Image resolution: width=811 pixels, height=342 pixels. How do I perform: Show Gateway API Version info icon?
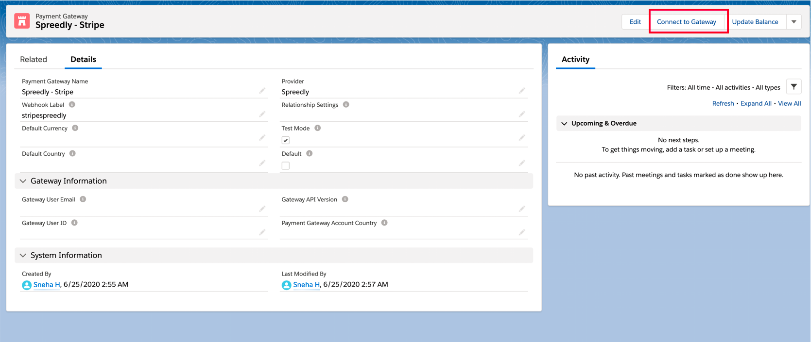tap(345, 199)
